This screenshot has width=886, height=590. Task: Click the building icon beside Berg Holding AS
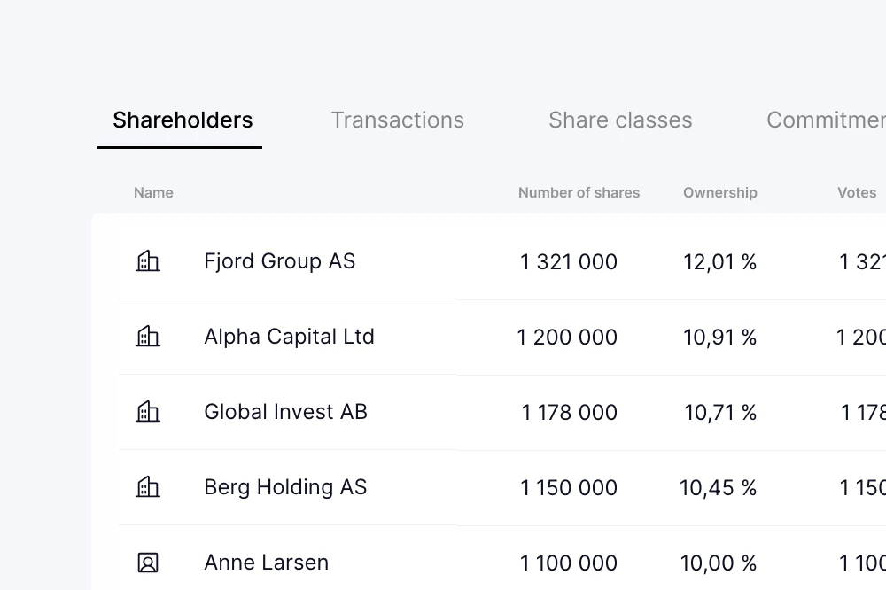[148, 487]
